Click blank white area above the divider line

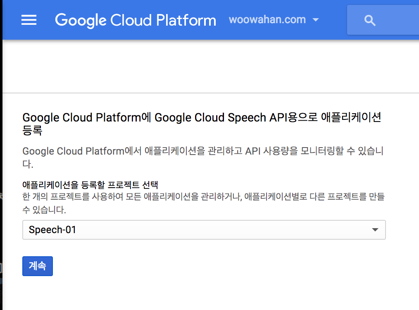[x=211, y=66]
